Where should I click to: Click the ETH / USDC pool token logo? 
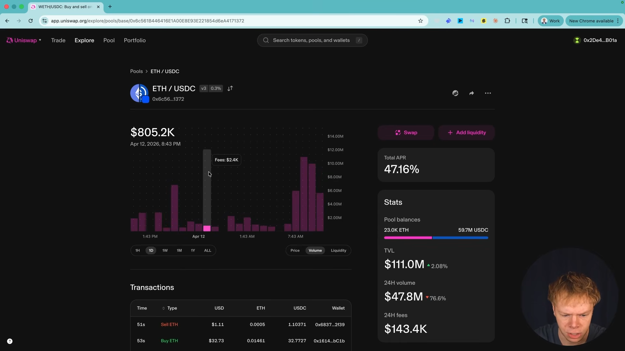coord(139,93)
